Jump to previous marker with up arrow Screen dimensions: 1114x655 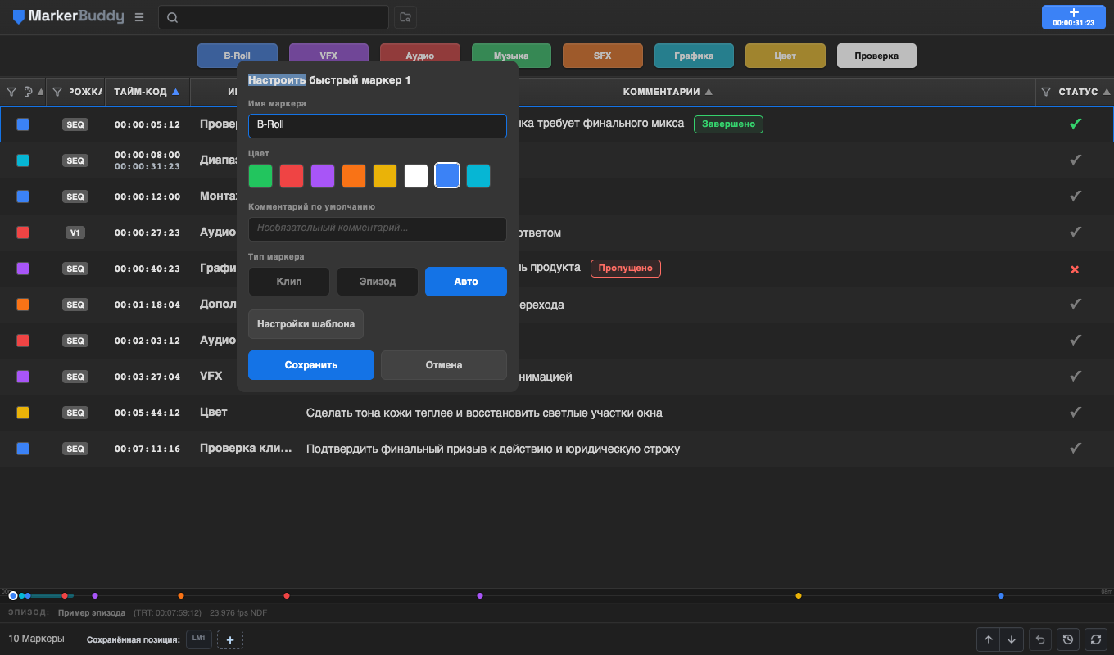989,639
